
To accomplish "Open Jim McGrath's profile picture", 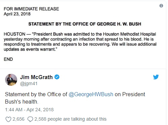I will click(x=11, y=80).
